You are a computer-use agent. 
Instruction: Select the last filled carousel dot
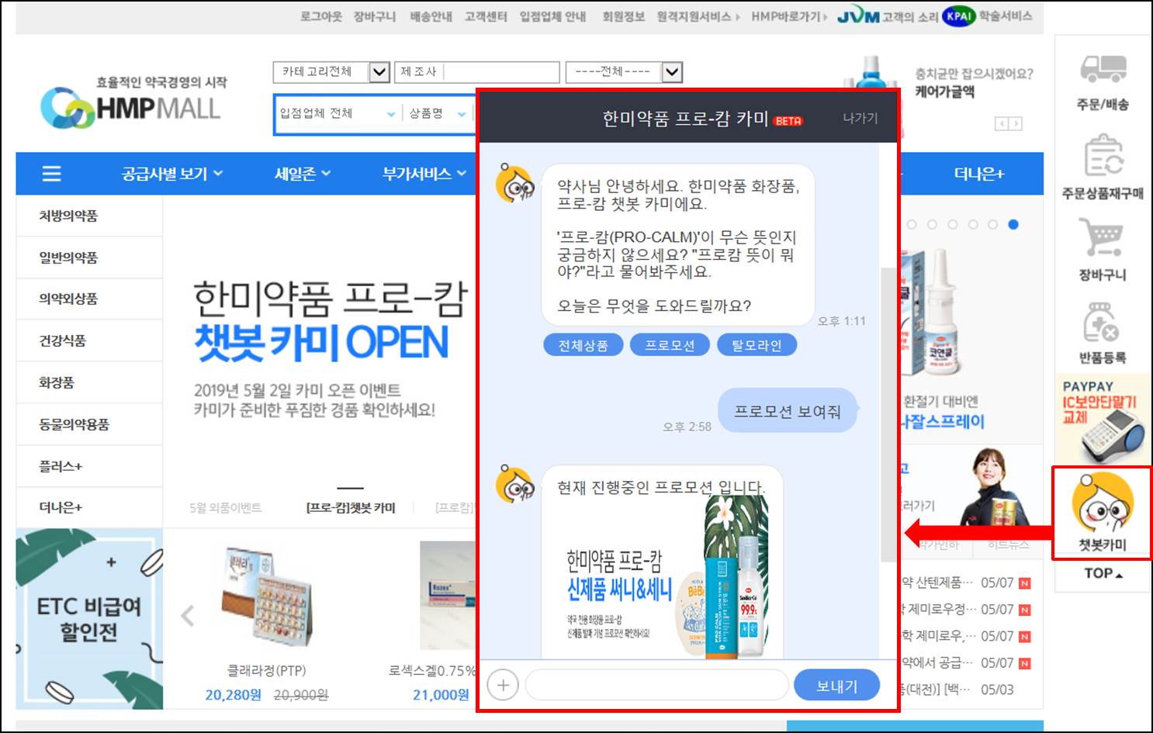coord(1013,224)
